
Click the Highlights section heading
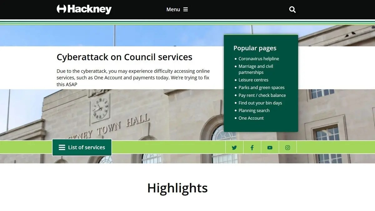click(x=177, y=188)
